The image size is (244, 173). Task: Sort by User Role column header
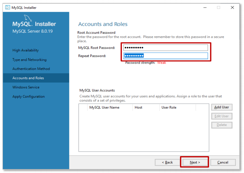click(x=177, y=107)
